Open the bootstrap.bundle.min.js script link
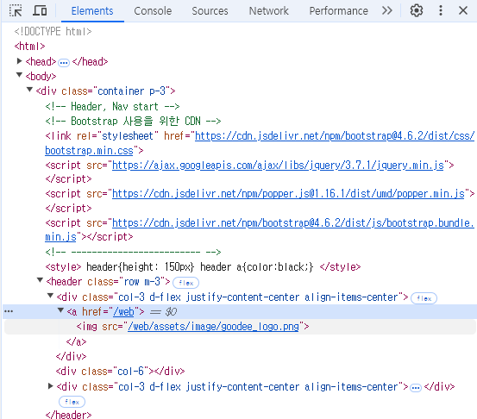This screenshot has width=477, height=419. [x=260, y=230]
